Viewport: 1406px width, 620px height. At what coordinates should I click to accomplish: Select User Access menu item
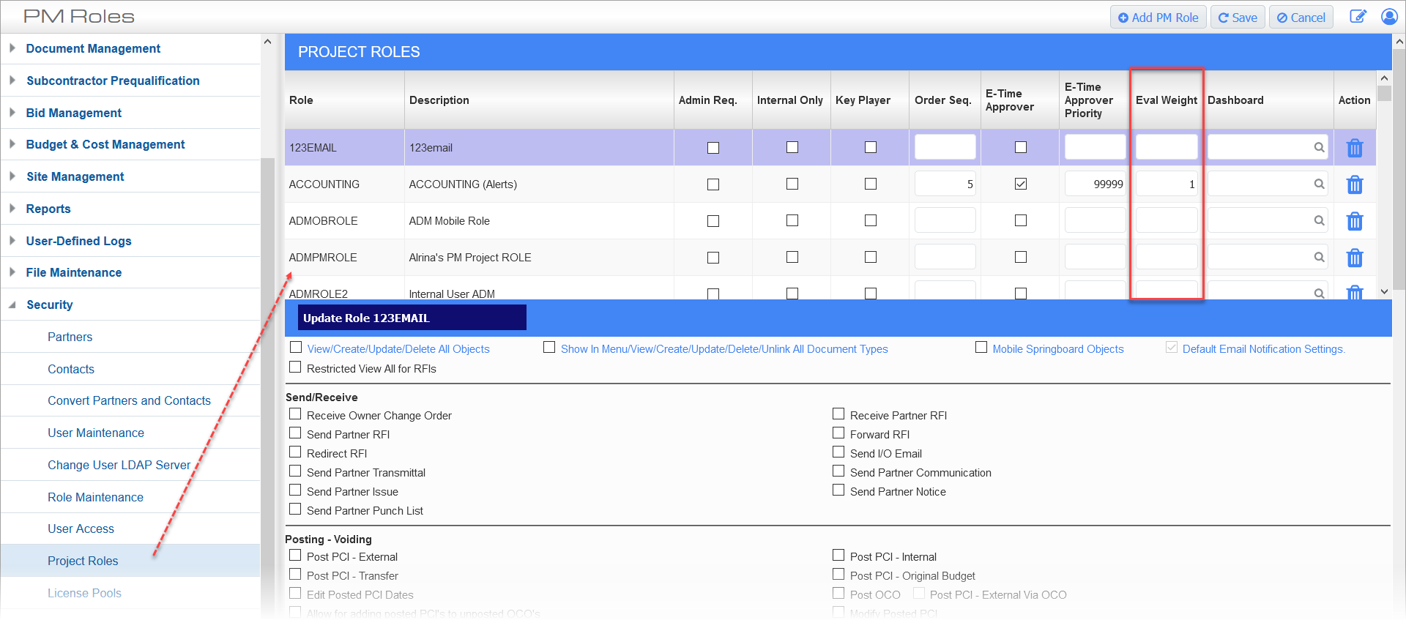click(x=81, y=529)
